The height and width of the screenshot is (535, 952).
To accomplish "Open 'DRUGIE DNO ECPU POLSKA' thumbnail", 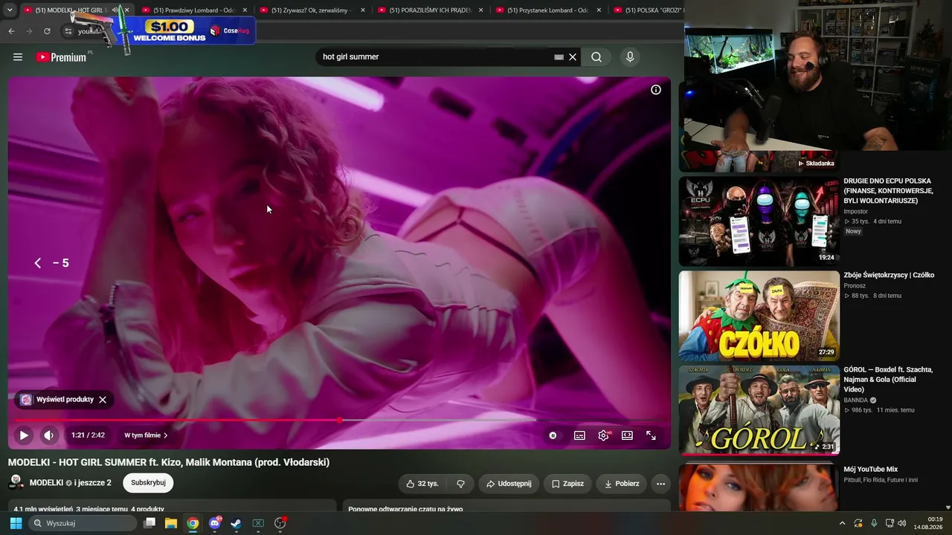I will [759, 221].
